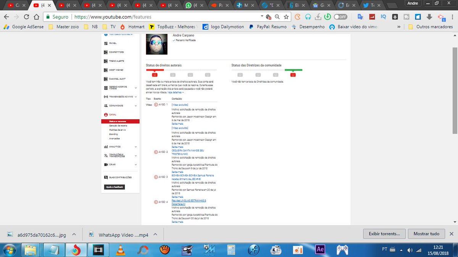This screenshot has height=257, width=458.
Task: Launch VLC from the taskbar
Action: pos(120,250)
